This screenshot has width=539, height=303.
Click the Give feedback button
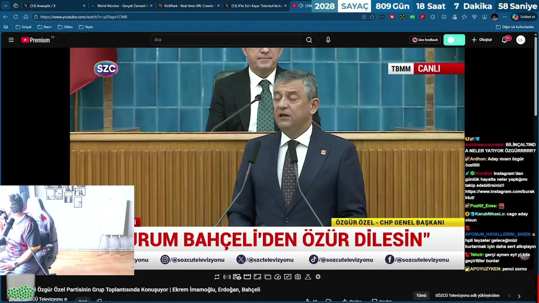pyautogui.click(x=425, y=40)
